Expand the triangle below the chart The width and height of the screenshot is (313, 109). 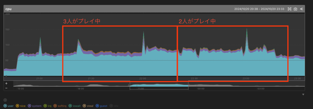(x=303, y=94)
